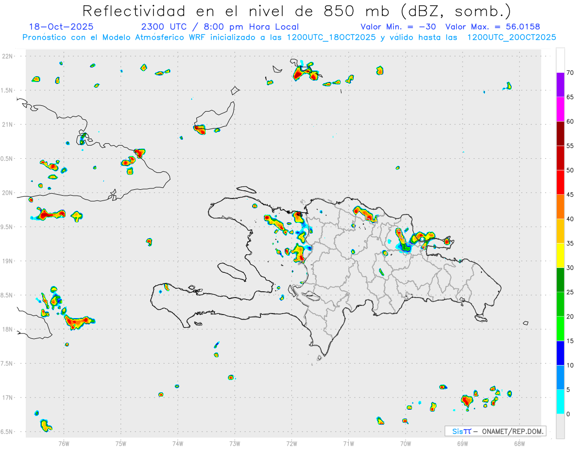Click the '76W' longitude label
The image size is (583, 450).
64,443
